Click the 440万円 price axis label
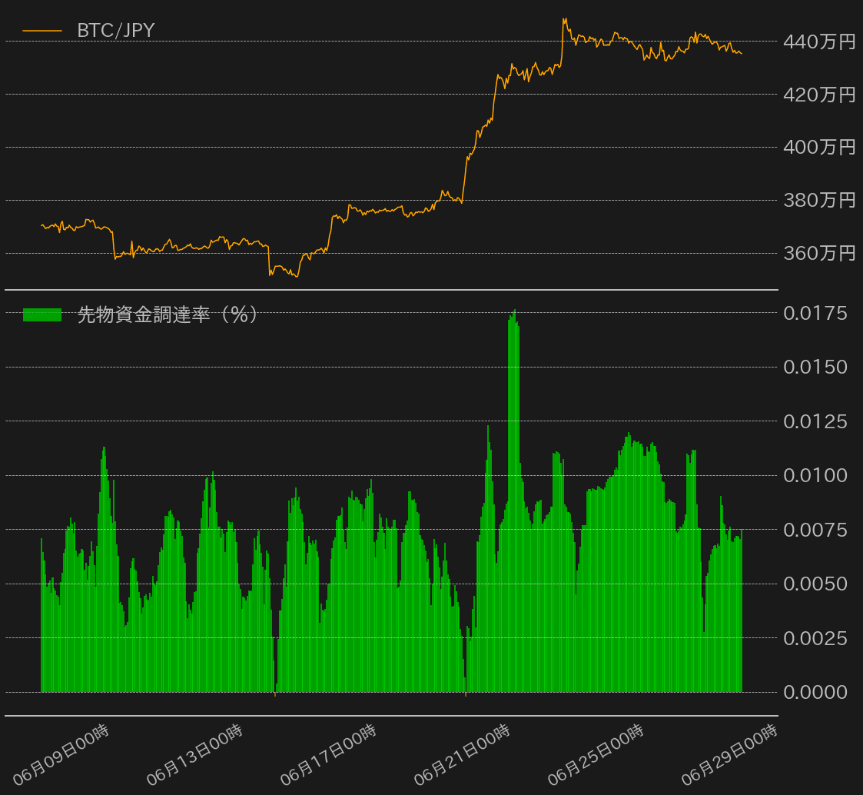The width and height of the screenshot is (863, 795). click(819, 42)
